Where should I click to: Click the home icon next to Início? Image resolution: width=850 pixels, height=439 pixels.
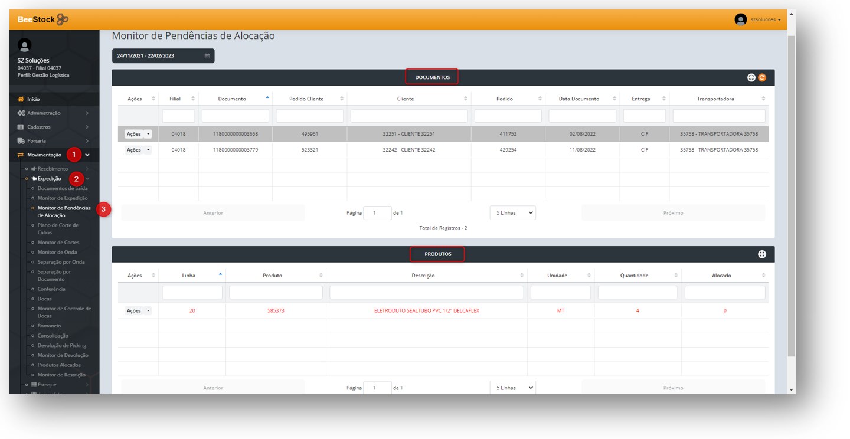21,99
